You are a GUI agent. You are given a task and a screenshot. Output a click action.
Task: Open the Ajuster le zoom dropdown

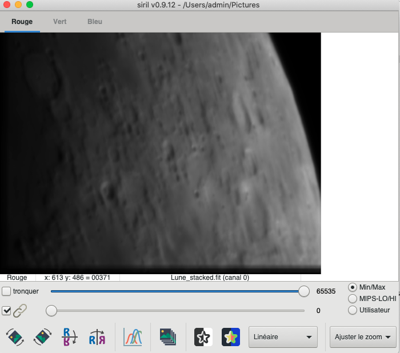(363, 337)
